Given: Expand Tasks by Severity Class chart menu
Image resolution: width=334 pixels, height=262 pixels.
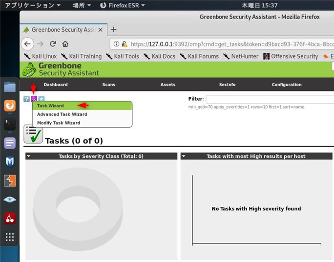Looking at the screenshot, I should click(x=28, y=156).
